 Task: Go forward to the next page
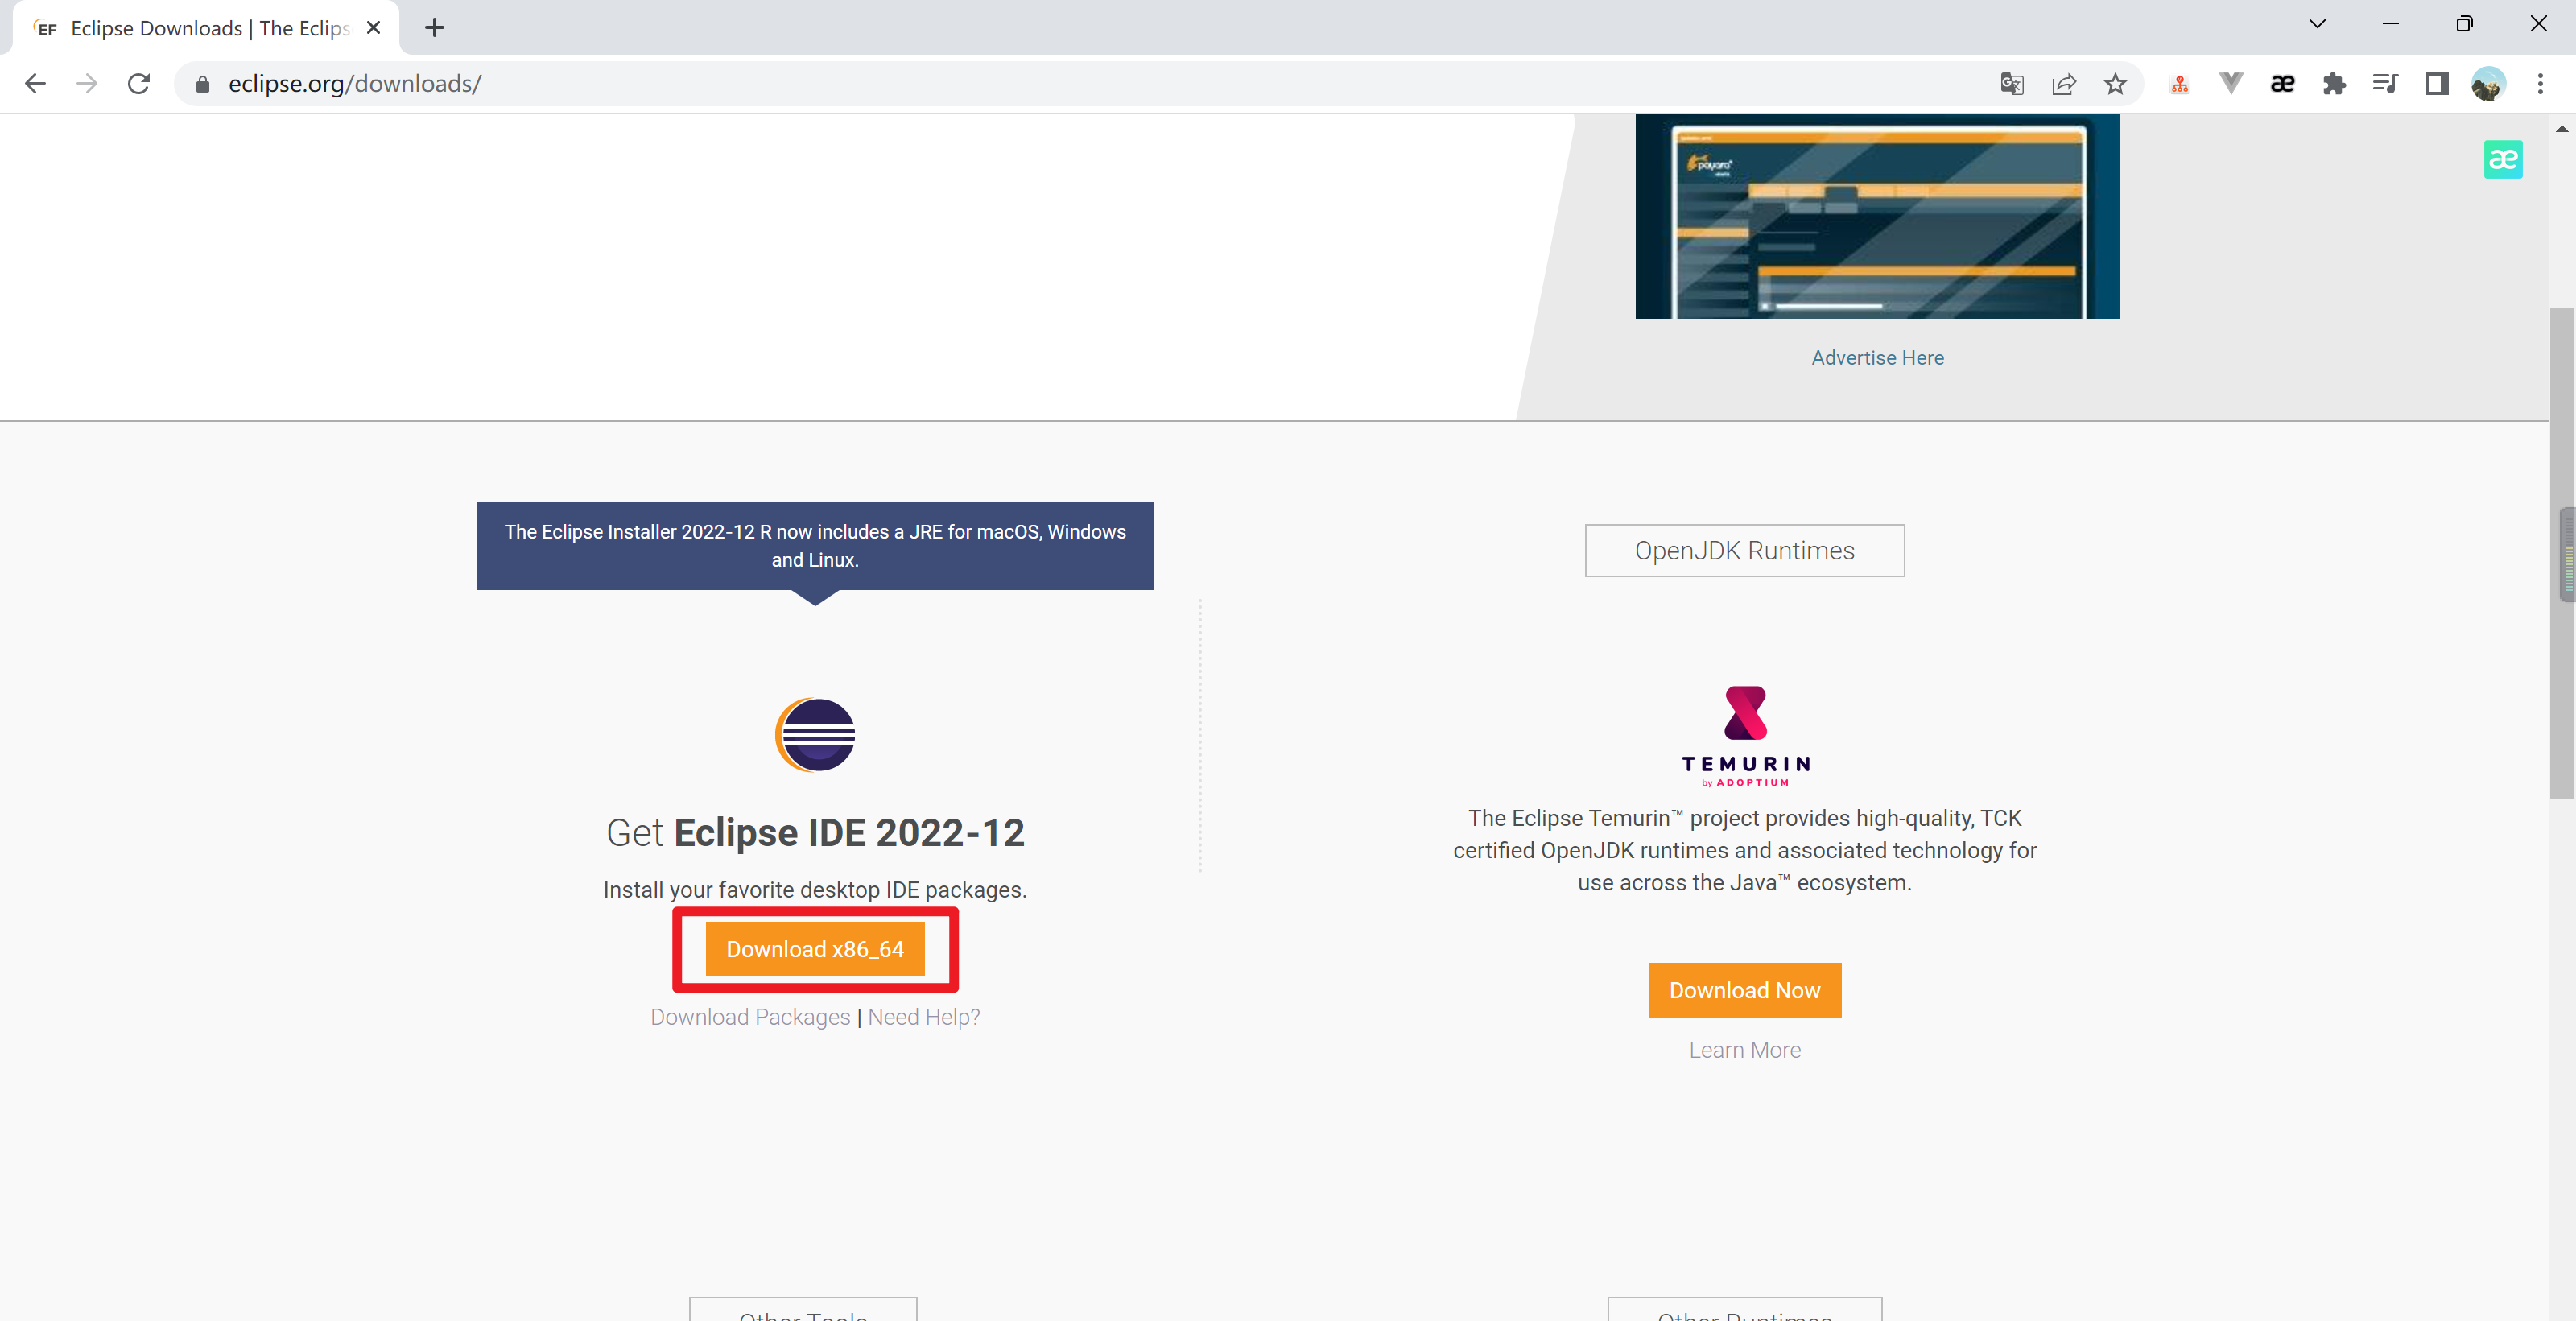pyautogui.click(x=87, y=84)
